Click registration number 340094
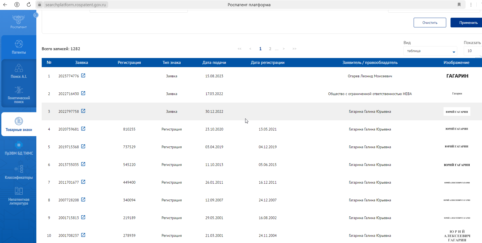The height and width of the screenshot is (243, 482). coord(129,200)
